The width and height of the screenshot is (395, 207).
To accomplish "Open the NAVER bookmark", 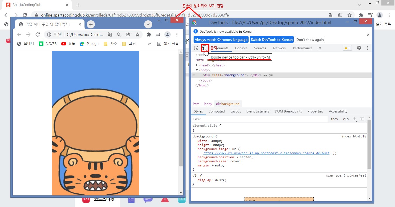I will tap(48, 44).
